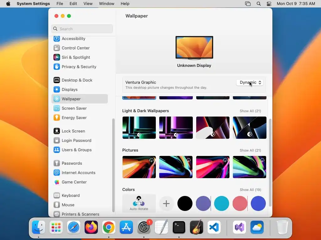The height and width of the screenshot is (240, 321).
Task: Open Displays settings
Action: click(x=79, y=90)
